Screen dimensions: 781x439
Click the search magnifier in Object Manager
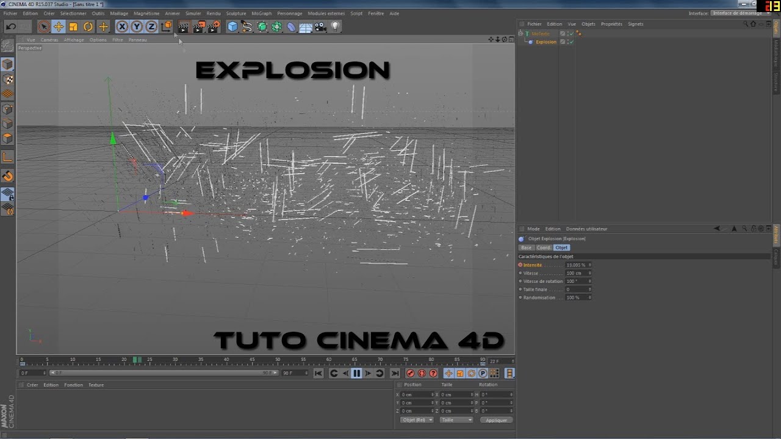click(x=745, y=24)
